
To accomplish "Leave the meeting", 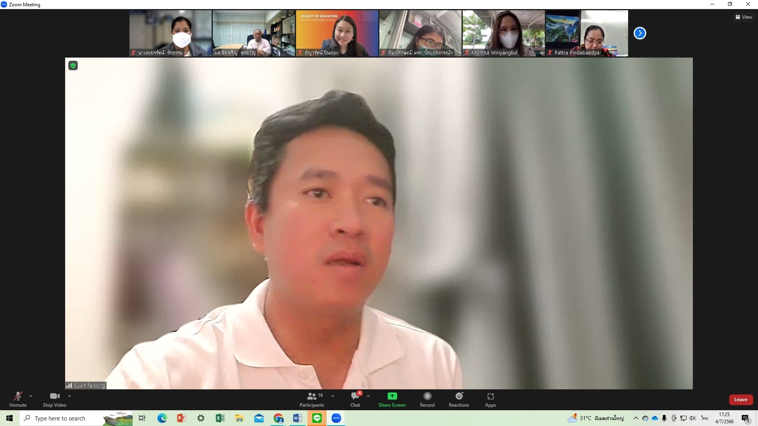I will pyautogui.click(x=741, y=400).
